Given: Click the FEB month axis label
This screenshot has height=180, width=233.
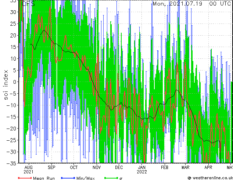Looking at the screenshot, I should click(165, 168).
